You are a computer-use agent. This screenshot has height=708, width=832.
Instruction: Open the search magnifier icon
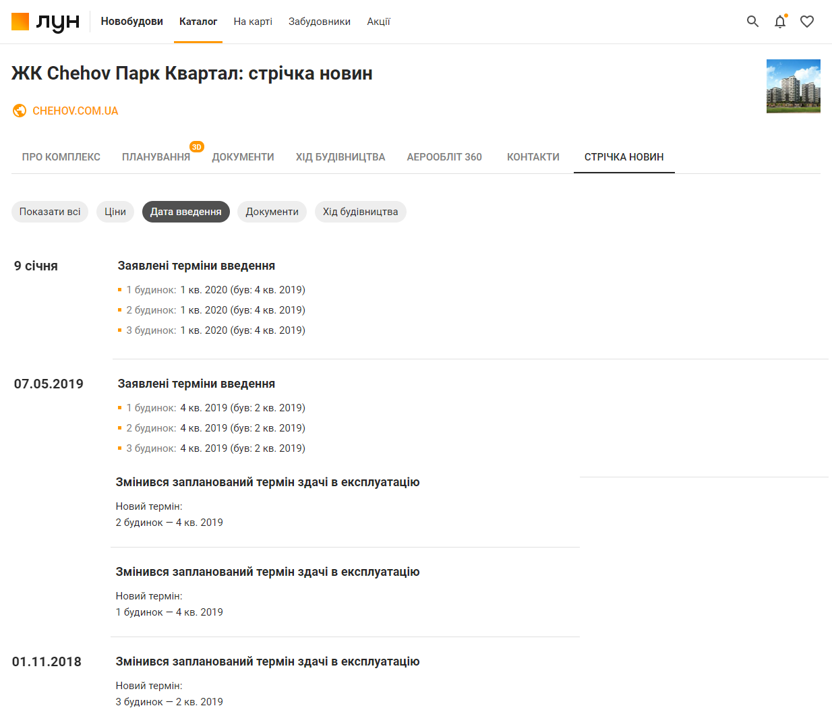752,22
